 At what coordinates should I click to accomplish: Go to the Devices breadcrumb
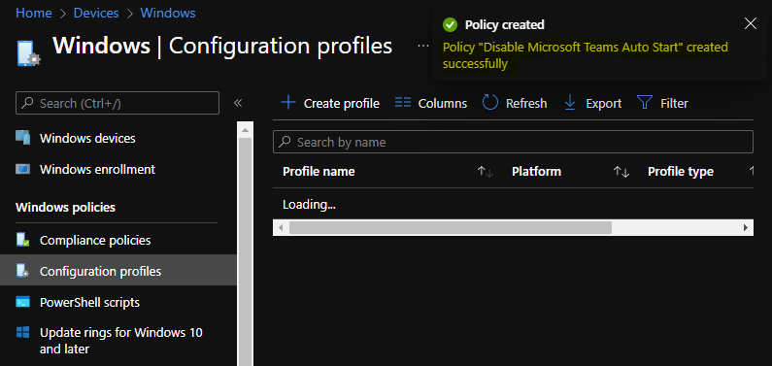coord(95,13)
